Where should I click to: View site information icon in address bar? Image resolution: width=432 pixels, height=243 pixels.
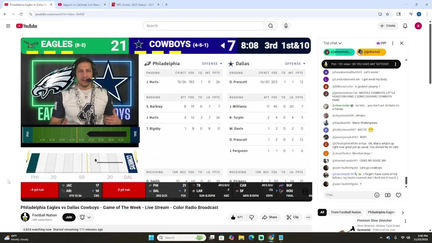31,14
